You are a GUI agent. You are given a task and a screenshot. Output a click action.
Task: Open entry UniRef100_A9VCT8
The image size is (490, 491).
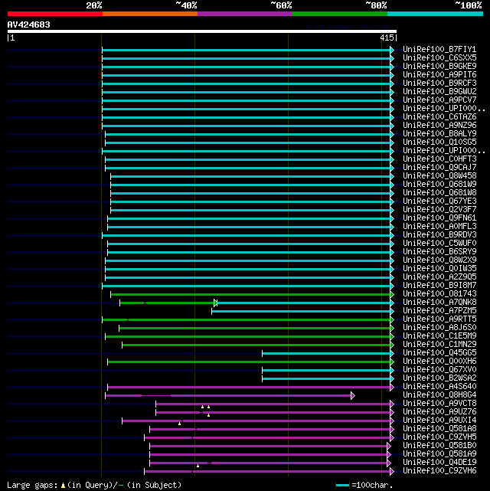(439, 404)
